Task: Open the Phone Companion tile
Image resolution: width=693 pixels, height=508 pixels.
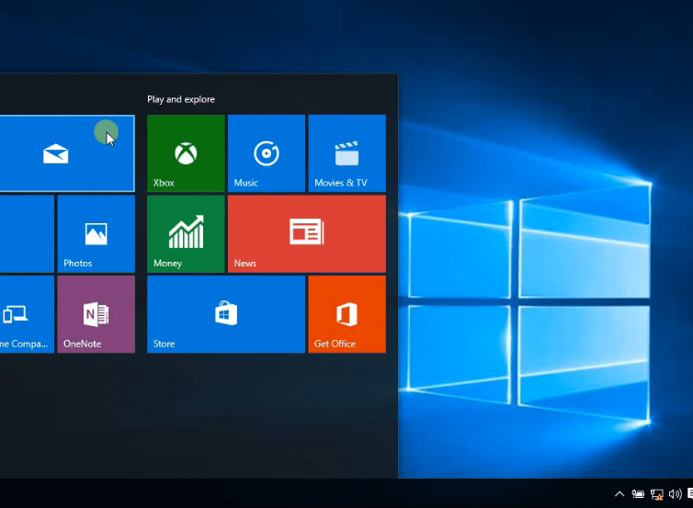Action: [27, 314]
